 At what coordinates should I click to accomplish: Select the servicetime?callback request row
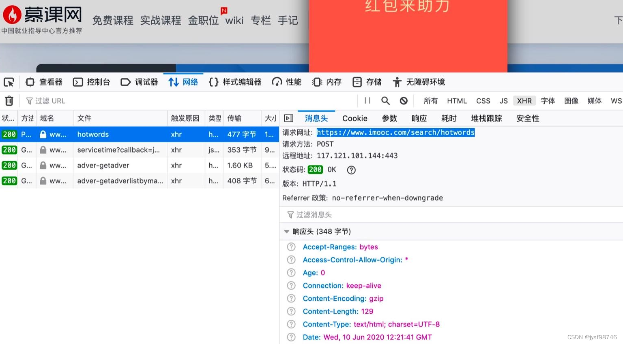(139, 150)
